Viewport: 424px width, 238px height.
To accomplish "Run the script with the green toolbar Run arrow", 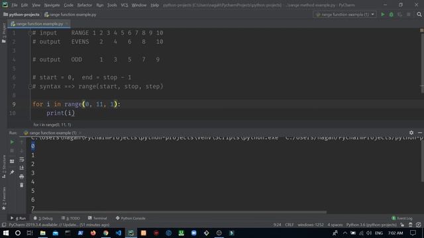I will [x=383, y=15].
